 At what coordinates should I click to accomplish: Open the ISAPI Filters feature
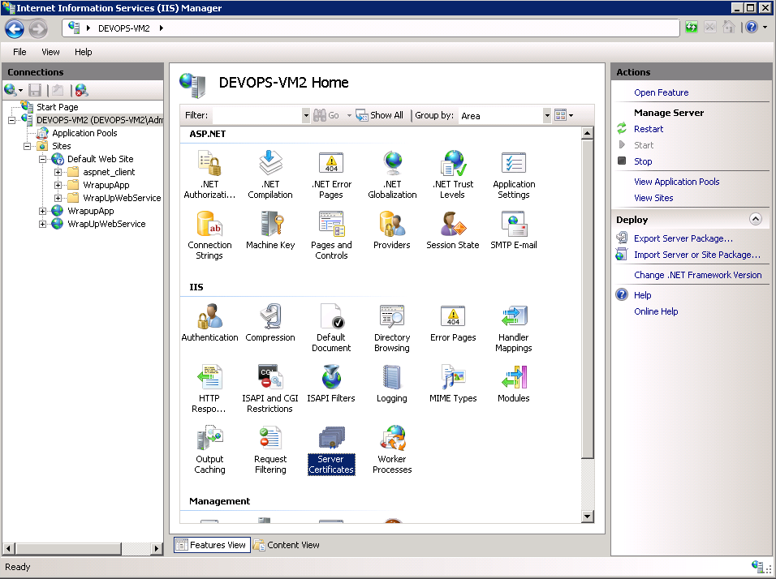[331, 384]
